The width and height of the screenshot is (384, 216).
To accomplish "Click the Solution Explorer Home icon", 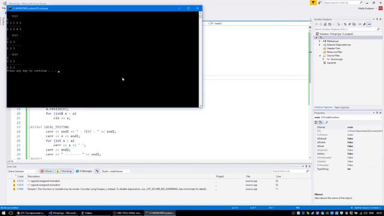I will pyautogui.click(x=325, y=24).
